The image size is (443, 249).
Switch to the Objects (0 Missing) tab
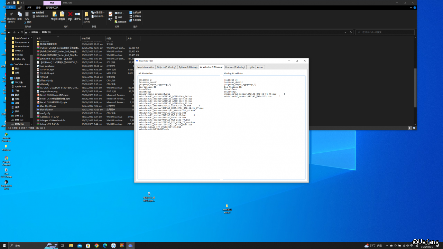coord(166,67)
